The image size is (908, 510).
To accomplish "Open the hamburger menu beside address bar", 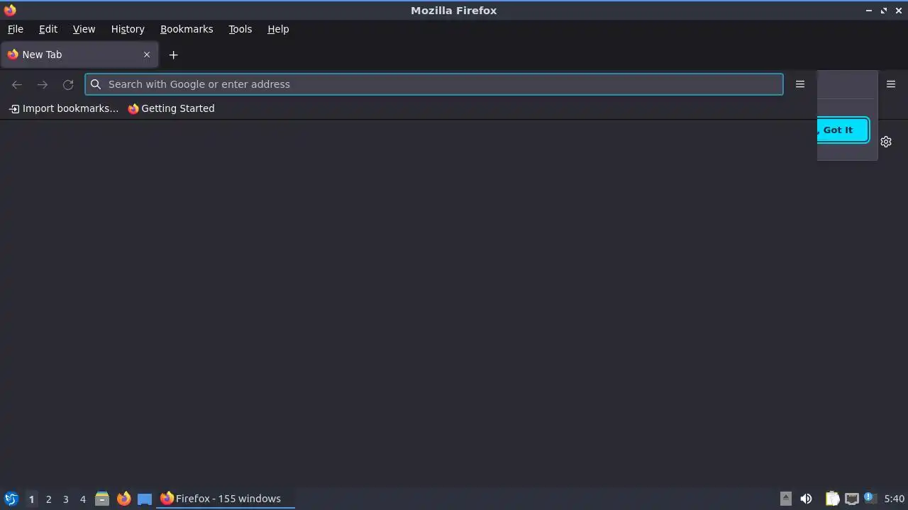I will click(800, 84).
